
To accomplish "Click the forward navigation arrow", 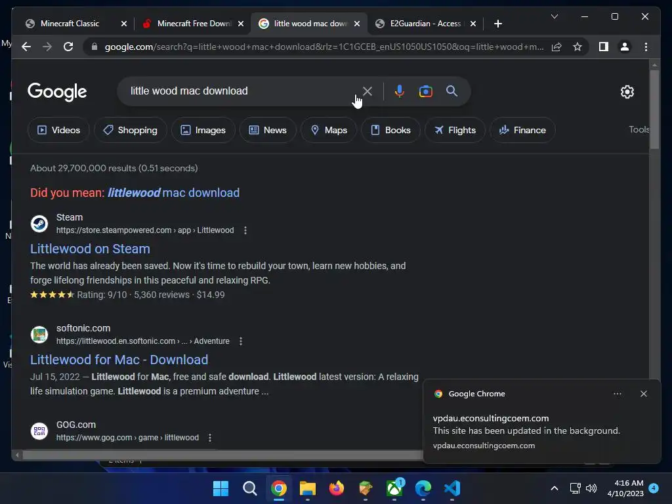I will pyautogui.click(x=47, y=47).
